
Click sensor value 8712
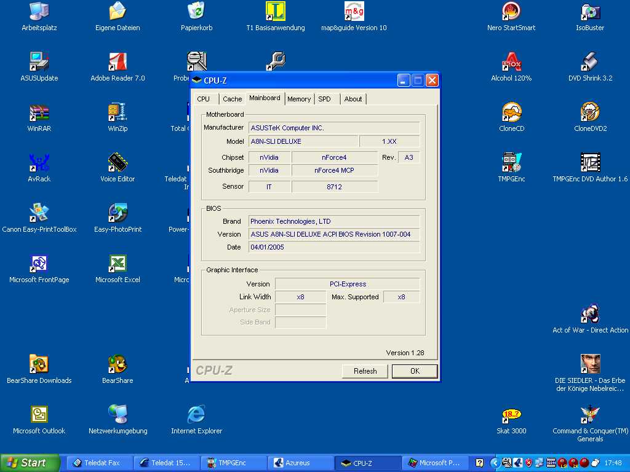[334, 187]
